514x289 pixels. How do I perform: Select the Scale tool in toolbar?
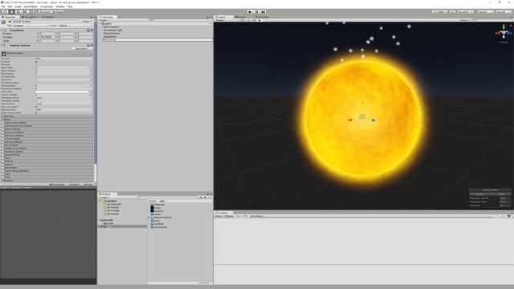click(25, 12)
